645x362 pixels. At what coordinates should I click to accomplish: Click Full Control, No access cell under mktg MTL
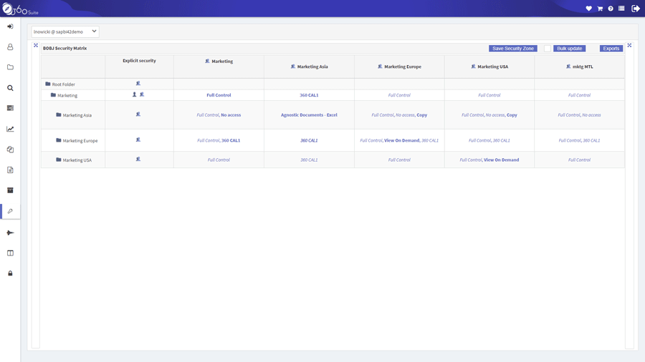point(579,115)
